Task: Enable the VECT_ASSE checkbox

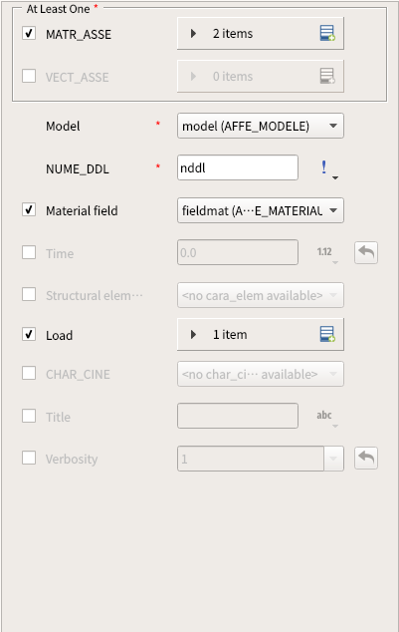Action: [x=29, y=76]
